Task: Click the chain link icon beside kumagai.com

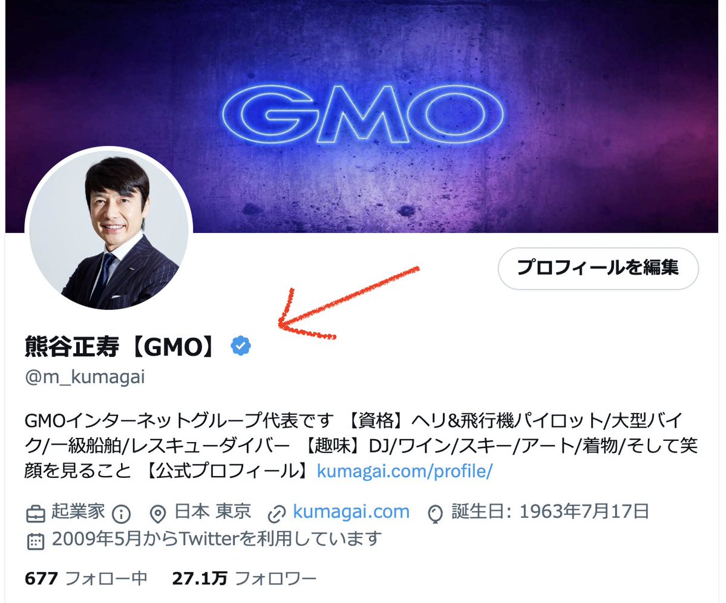Action: (x=276, y=514)
